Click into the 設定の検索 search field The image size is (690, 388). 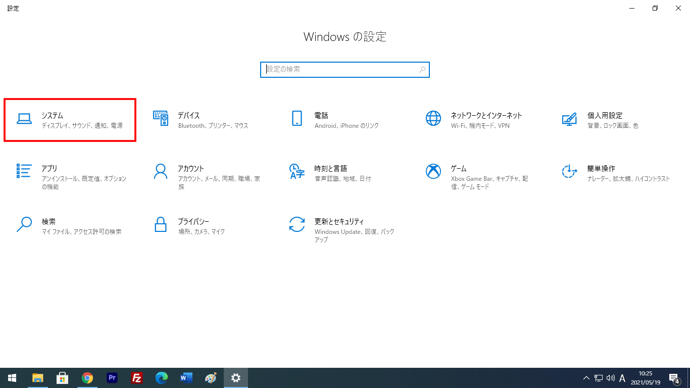345,69
